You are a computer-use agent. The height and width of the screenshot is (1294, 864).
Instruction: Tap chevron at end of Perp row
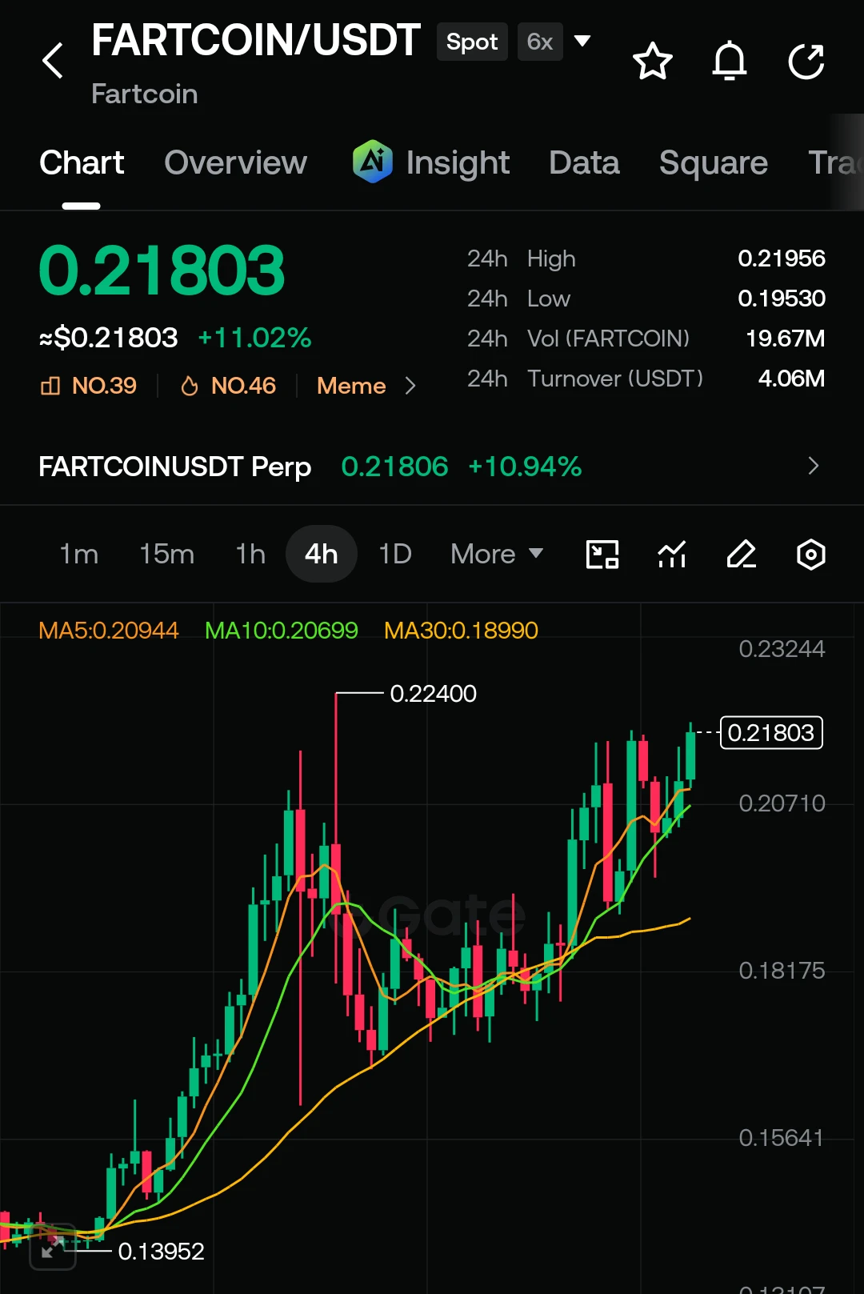814,466
